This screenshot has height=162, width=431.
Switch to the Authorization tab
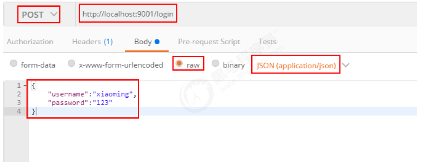click(30, 42)
